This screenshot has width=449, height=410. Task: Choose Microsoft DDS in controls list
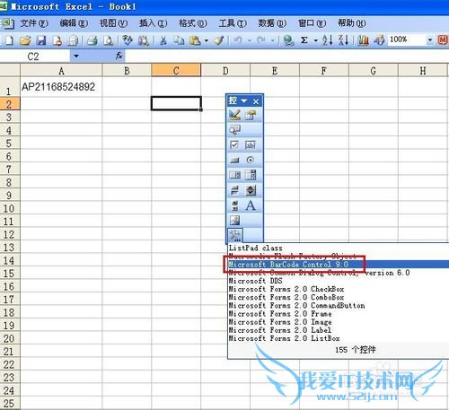(339, 281)
